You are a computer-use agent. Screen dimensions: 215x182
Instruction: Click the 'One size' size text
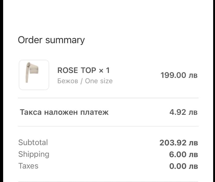tap(99, 81)
